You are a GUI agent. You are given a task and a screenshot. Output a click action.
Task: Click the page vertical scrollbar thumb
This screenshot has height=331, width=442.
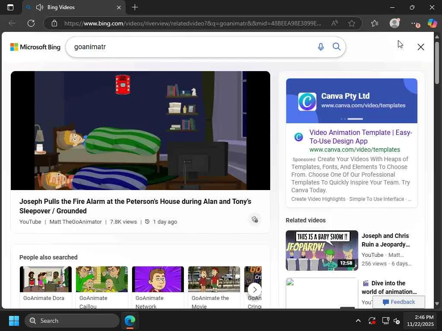pyautogui.click(x=437, y=62)
